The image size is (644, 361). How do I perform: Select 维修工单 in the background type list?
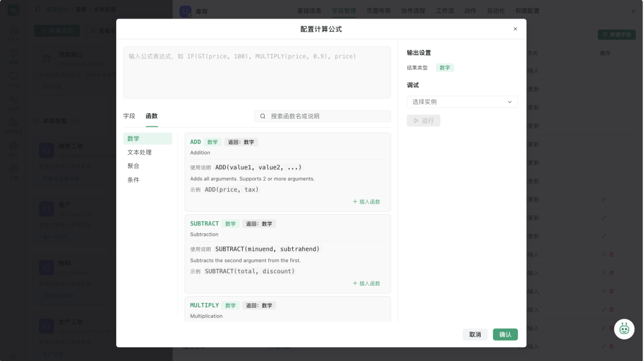click(70, 146)
